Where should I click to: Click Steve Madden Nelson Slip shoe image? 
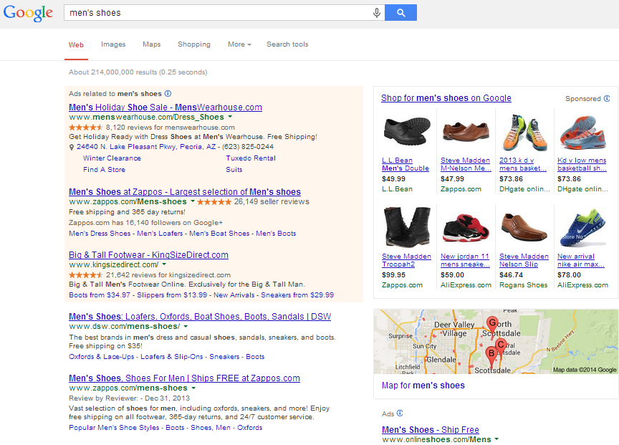[524, 227]
